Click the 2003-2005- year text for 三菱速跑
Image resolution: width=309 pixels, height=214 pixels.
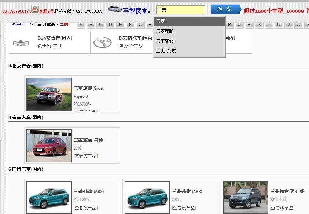point(82,104)
